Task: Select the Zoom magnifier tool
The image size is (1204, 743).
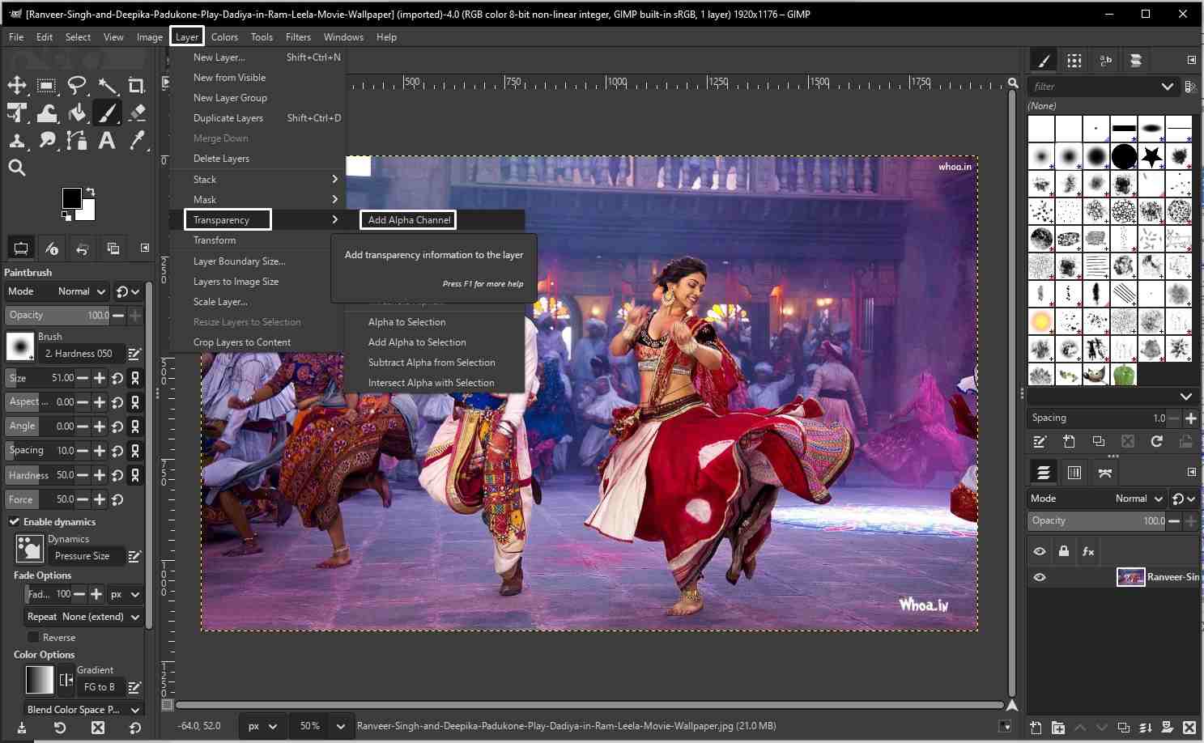Action: point(17,168)
